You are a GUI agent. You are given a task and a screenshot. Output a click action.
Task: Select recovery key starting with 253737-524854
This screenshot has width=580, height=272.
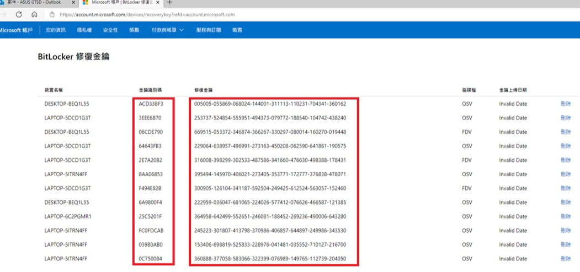pyautogui.click(x=270, y=118)
